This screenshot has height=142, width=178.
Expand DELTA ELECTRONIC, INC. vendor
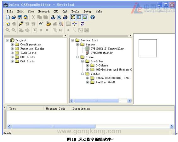click(87, 78)
